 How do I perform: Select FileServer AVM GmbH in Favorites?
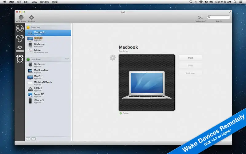[x=48, y=45]
